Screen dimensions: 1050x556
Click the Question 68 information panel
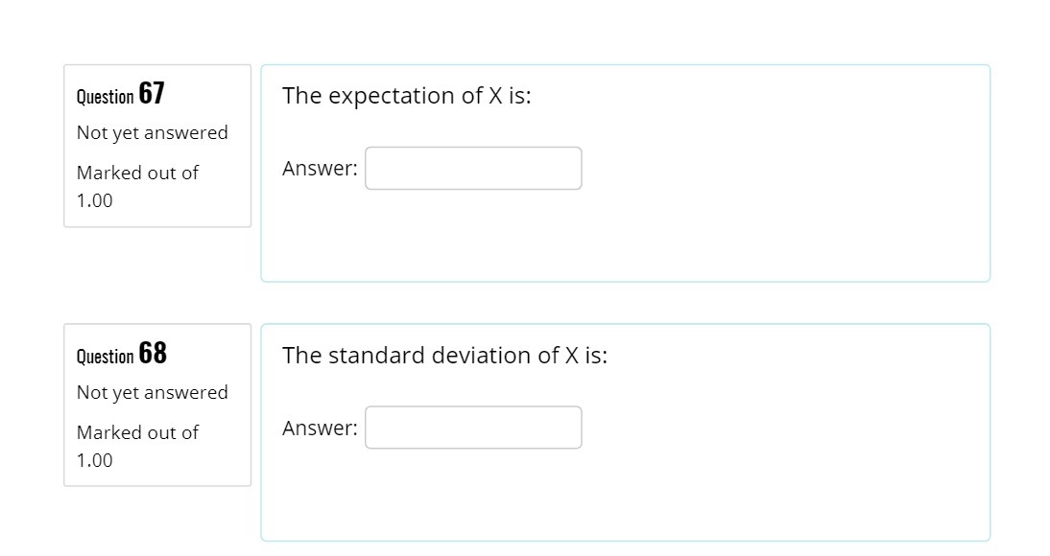pos(156,405)
